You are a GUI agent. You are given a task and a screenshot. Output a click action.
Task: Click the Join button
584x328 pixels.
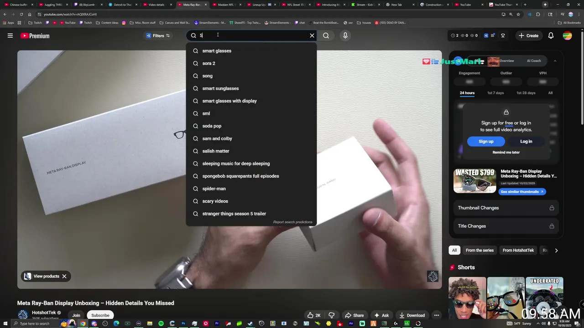[x=76, y=315]
